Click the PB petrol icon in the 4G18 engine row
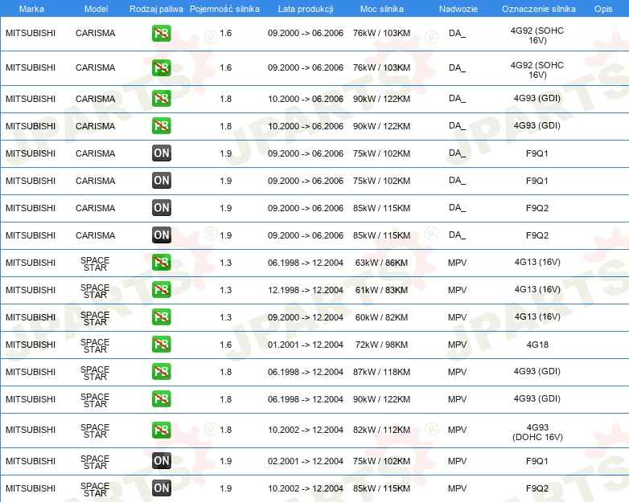This screenshot has width=629, height=502. pos(161,344)
